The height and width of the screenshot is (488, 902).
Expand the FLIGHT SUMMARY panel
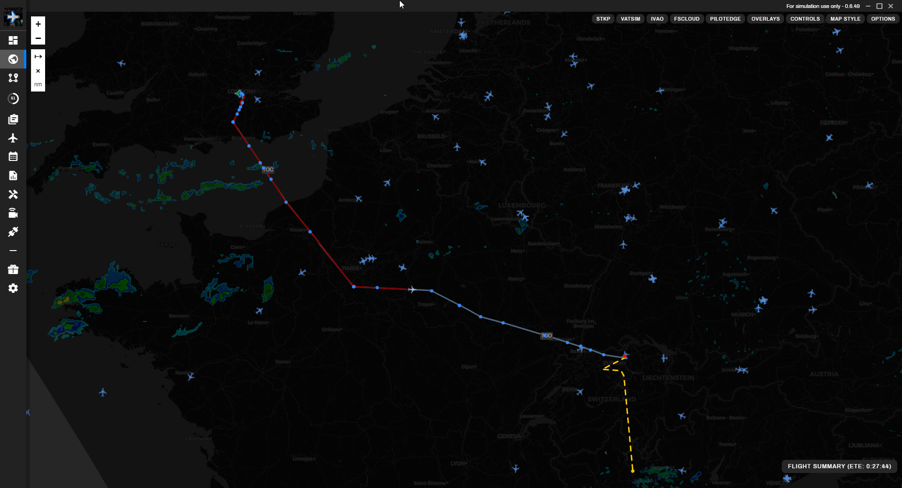[839, 466]
